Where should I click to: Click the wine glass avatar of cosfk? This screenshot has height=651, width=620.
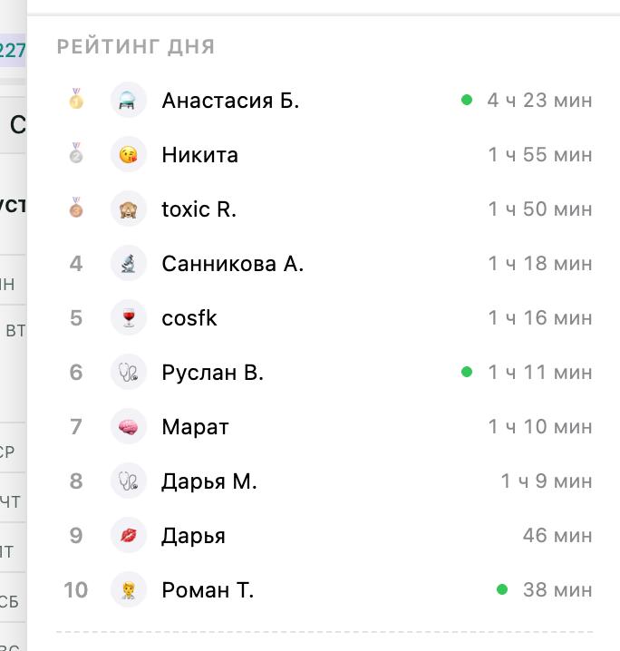coord(128,317)
